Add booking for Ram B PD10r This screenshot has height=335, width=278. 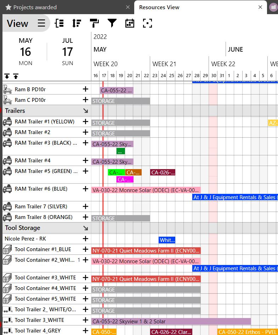(x=85, y=89)
